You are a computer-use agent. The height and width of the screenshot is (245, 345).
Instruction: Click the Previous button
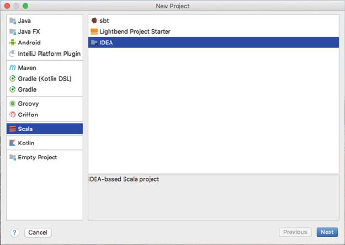[x=295, y=232]
